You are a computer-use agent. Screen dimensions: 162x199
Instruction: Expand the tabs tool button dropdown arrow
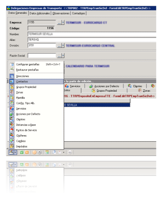click(15, 152)
